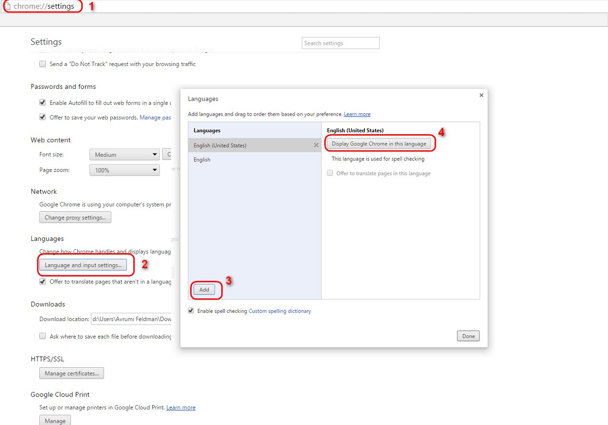The width and height of the screenshot is (608, 425).
Task: Disable Enable spell checking checkbox
Action: click(191, 311)
